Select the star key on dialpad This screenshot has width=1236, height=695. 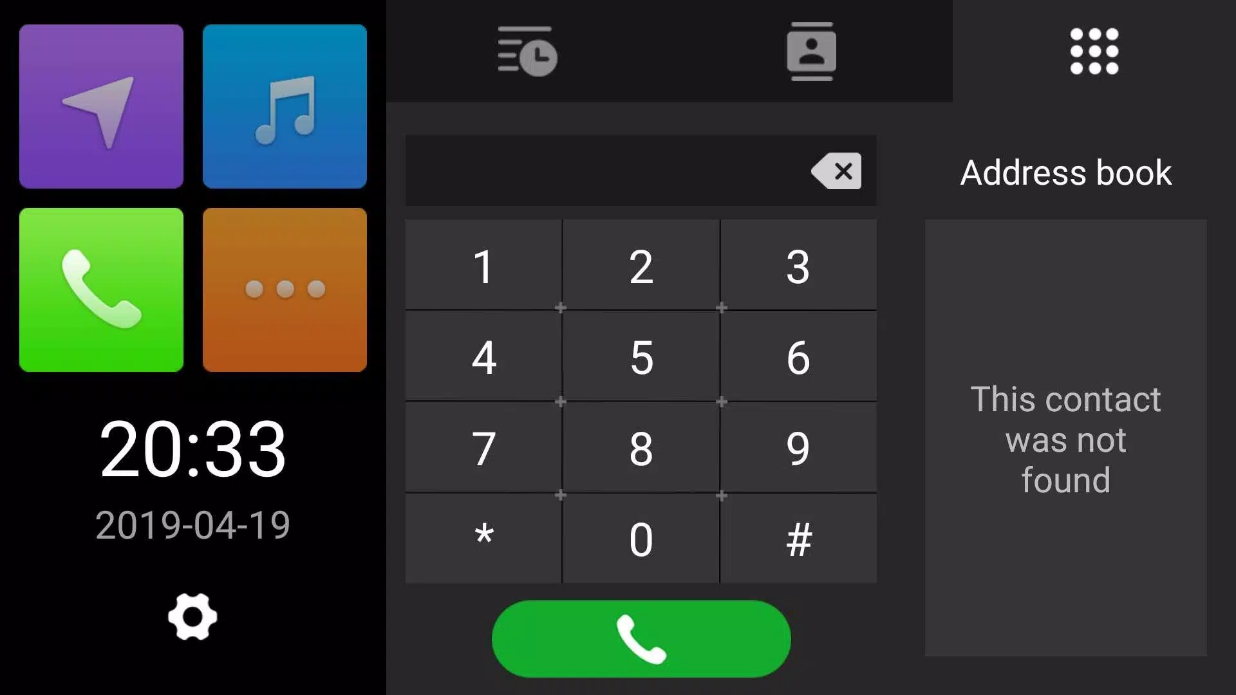(483, 540)
